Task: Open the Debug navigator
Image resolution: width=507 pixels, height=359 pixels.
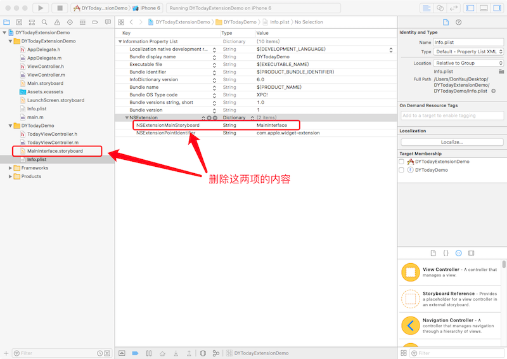Action: click(x=83, y=22)
